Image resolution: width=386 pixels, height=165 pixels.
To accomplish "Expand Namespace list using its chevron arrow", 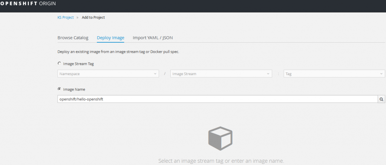I will (x=155, y=74).
